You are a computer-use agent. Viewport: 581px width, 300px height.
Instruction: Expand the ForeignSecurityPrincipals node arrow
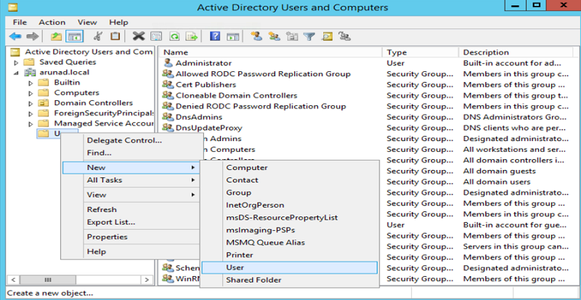pyautogui.click(x=31, y=113)
